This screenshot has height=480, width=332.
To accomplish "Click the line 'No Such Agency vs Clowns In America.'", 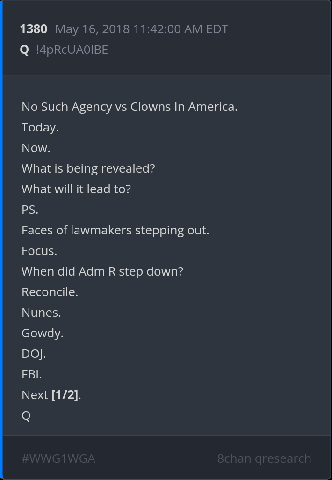I will pyautogui.click(x=130, y=107).
